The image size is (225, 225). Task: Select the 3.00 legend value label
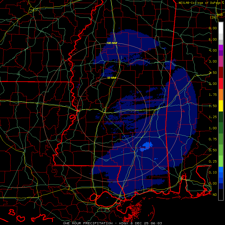click(213, 61)
